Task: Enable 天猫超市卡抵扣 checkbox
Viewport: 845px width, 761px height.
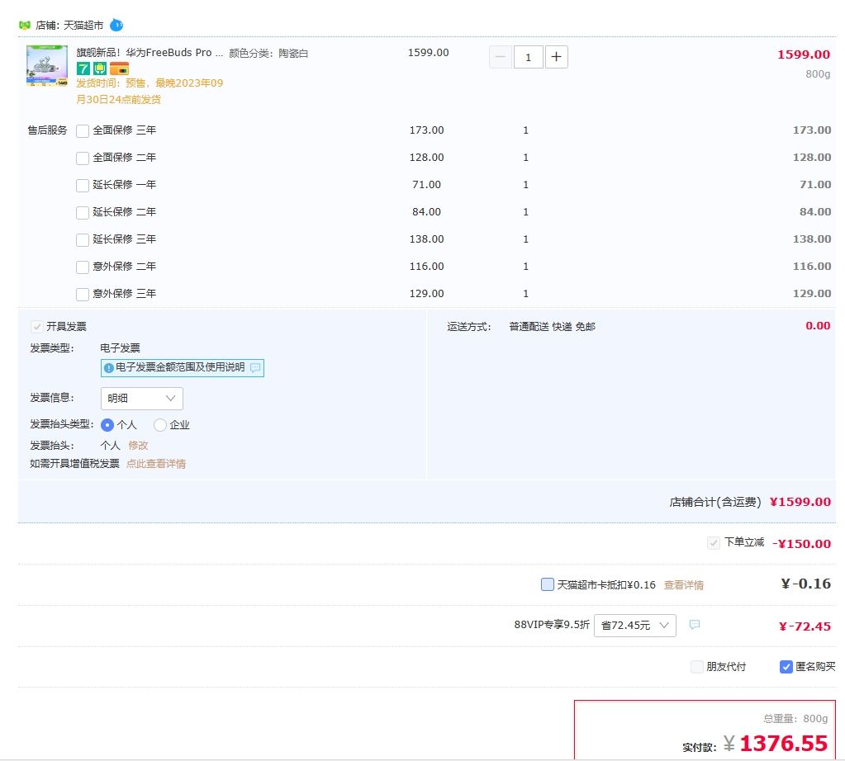Action: coord(547,584)
